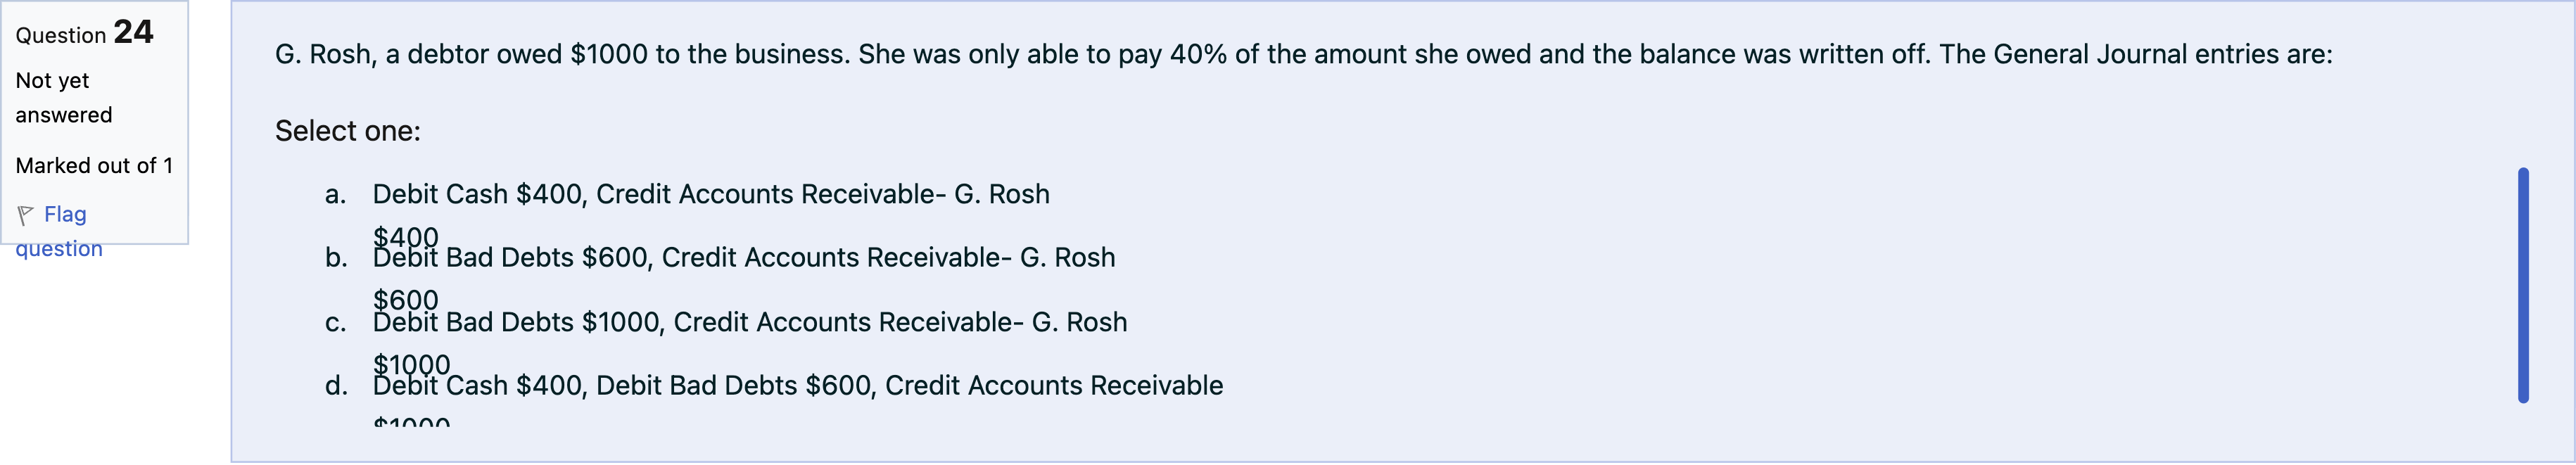Click the blue vertical scrollbar on the right
This screenshot has width=2576, height=465.
point(2522,285)
